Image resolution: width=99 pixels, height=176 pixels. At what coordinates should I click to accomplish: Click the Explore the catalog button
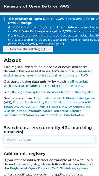coord(28,49)
